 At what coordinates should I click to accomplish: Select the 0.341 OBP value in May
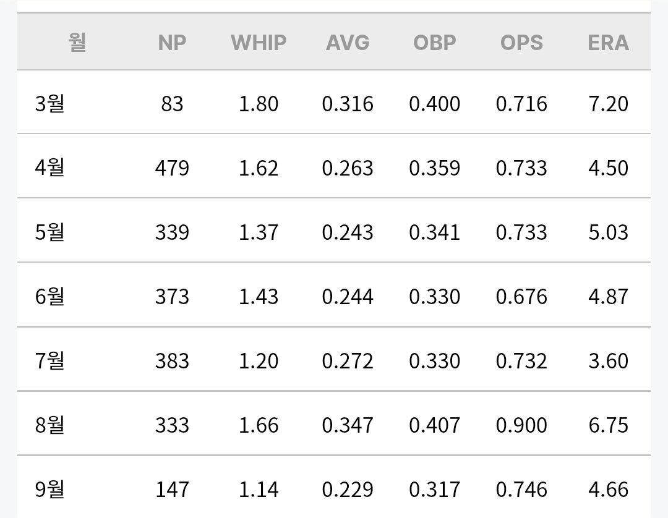tap(435, 232)
